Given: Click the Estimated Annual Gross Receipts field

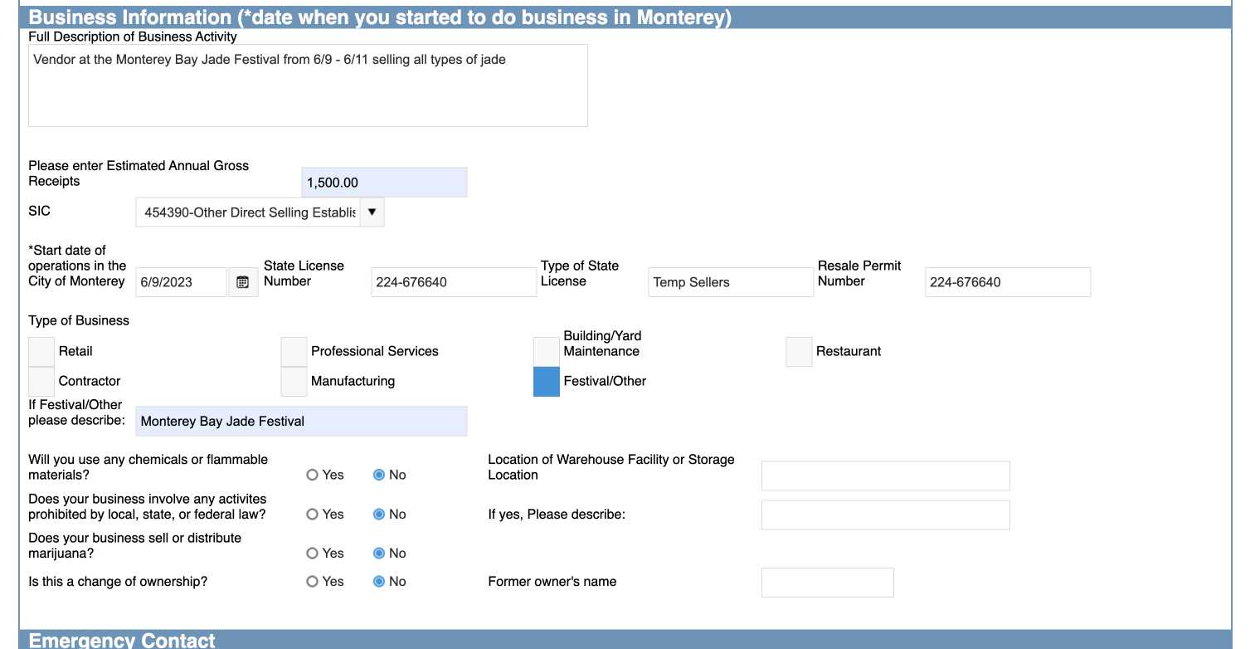Looking at the screenshot, I should pos(384,183).
